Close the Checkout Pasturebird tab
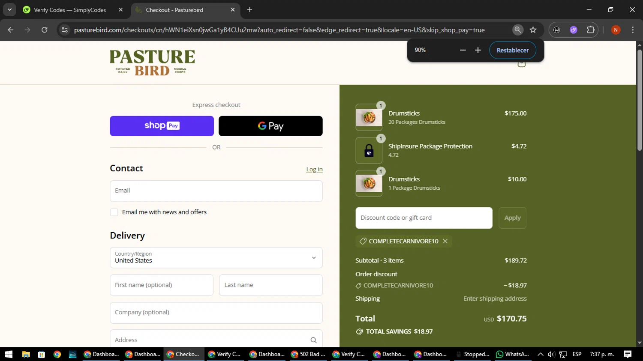This screenshot has width=643, height=361. pos(233,9)
